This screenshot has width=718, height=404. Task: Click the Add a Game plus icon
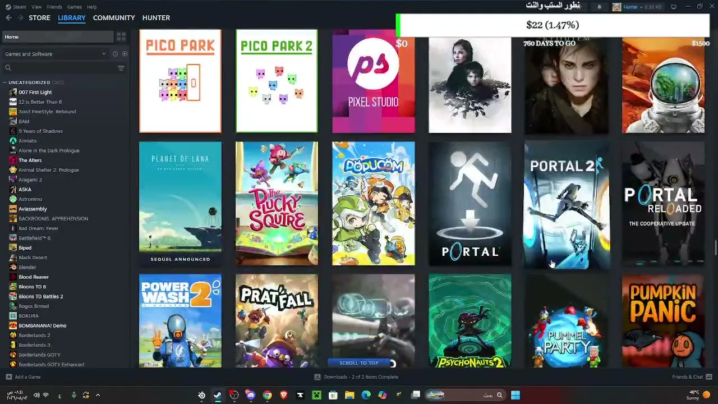tap(8, 377)
